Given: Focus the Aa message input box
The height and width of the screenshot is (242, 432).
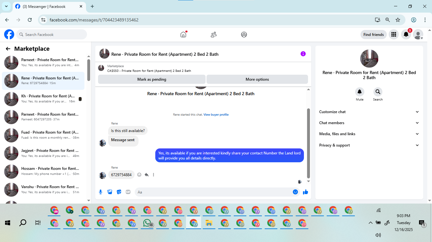Looking at the screenshot, I should click(x=214, y=192).
